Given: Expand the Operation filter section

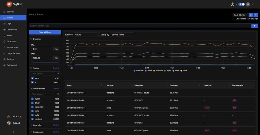Looking at the screenshot, I should 37,125.
